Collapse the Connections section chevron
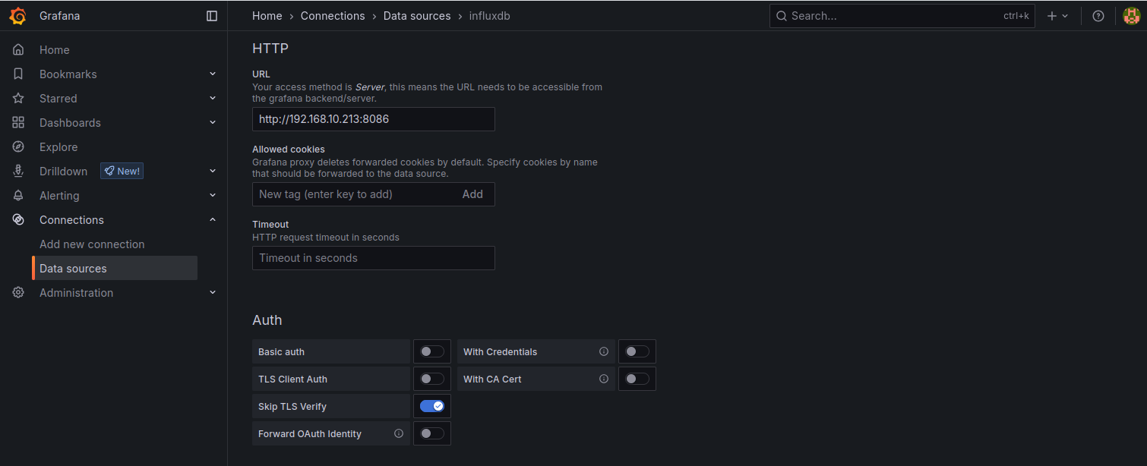1147x466 pixels. pos(213,220)
